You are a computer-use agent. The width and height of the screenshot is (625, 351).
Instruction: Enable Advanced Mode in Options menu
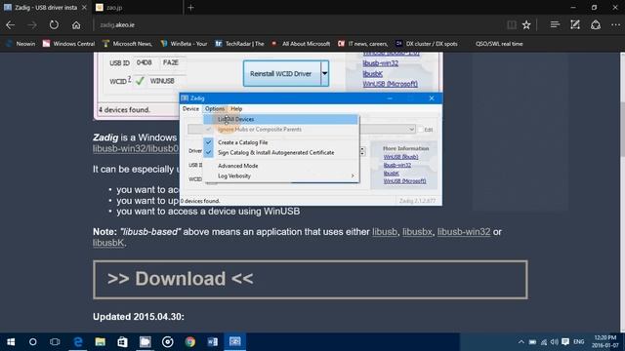point(280,166)
